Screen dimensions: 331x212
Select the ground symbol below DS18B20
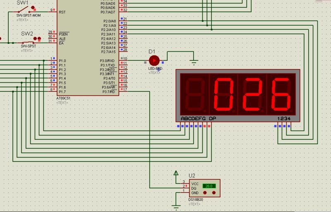click(176, 207)
